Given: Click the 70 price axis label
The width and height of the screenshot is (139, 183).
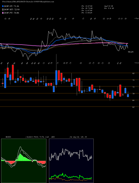Looking at the screenshot, I should (133, 94).
